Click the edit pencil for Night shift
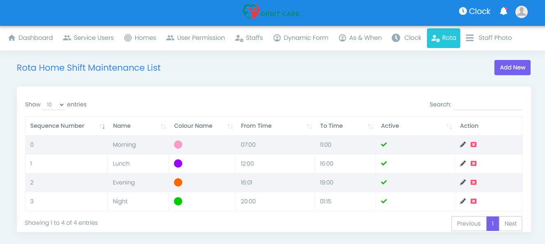Screen dimensions: 545x244 pos(463,201)
